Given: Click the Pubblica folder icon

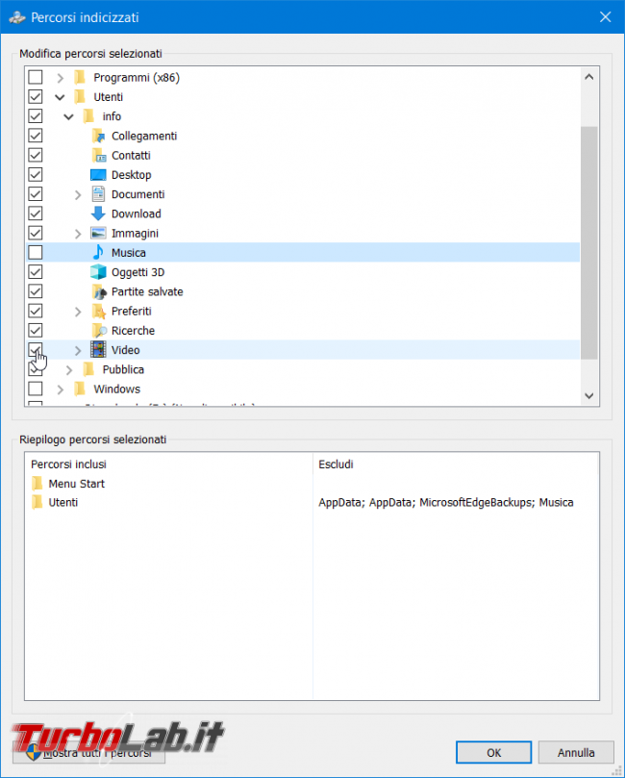Looking at the screenshot, I should pos(88,369).
